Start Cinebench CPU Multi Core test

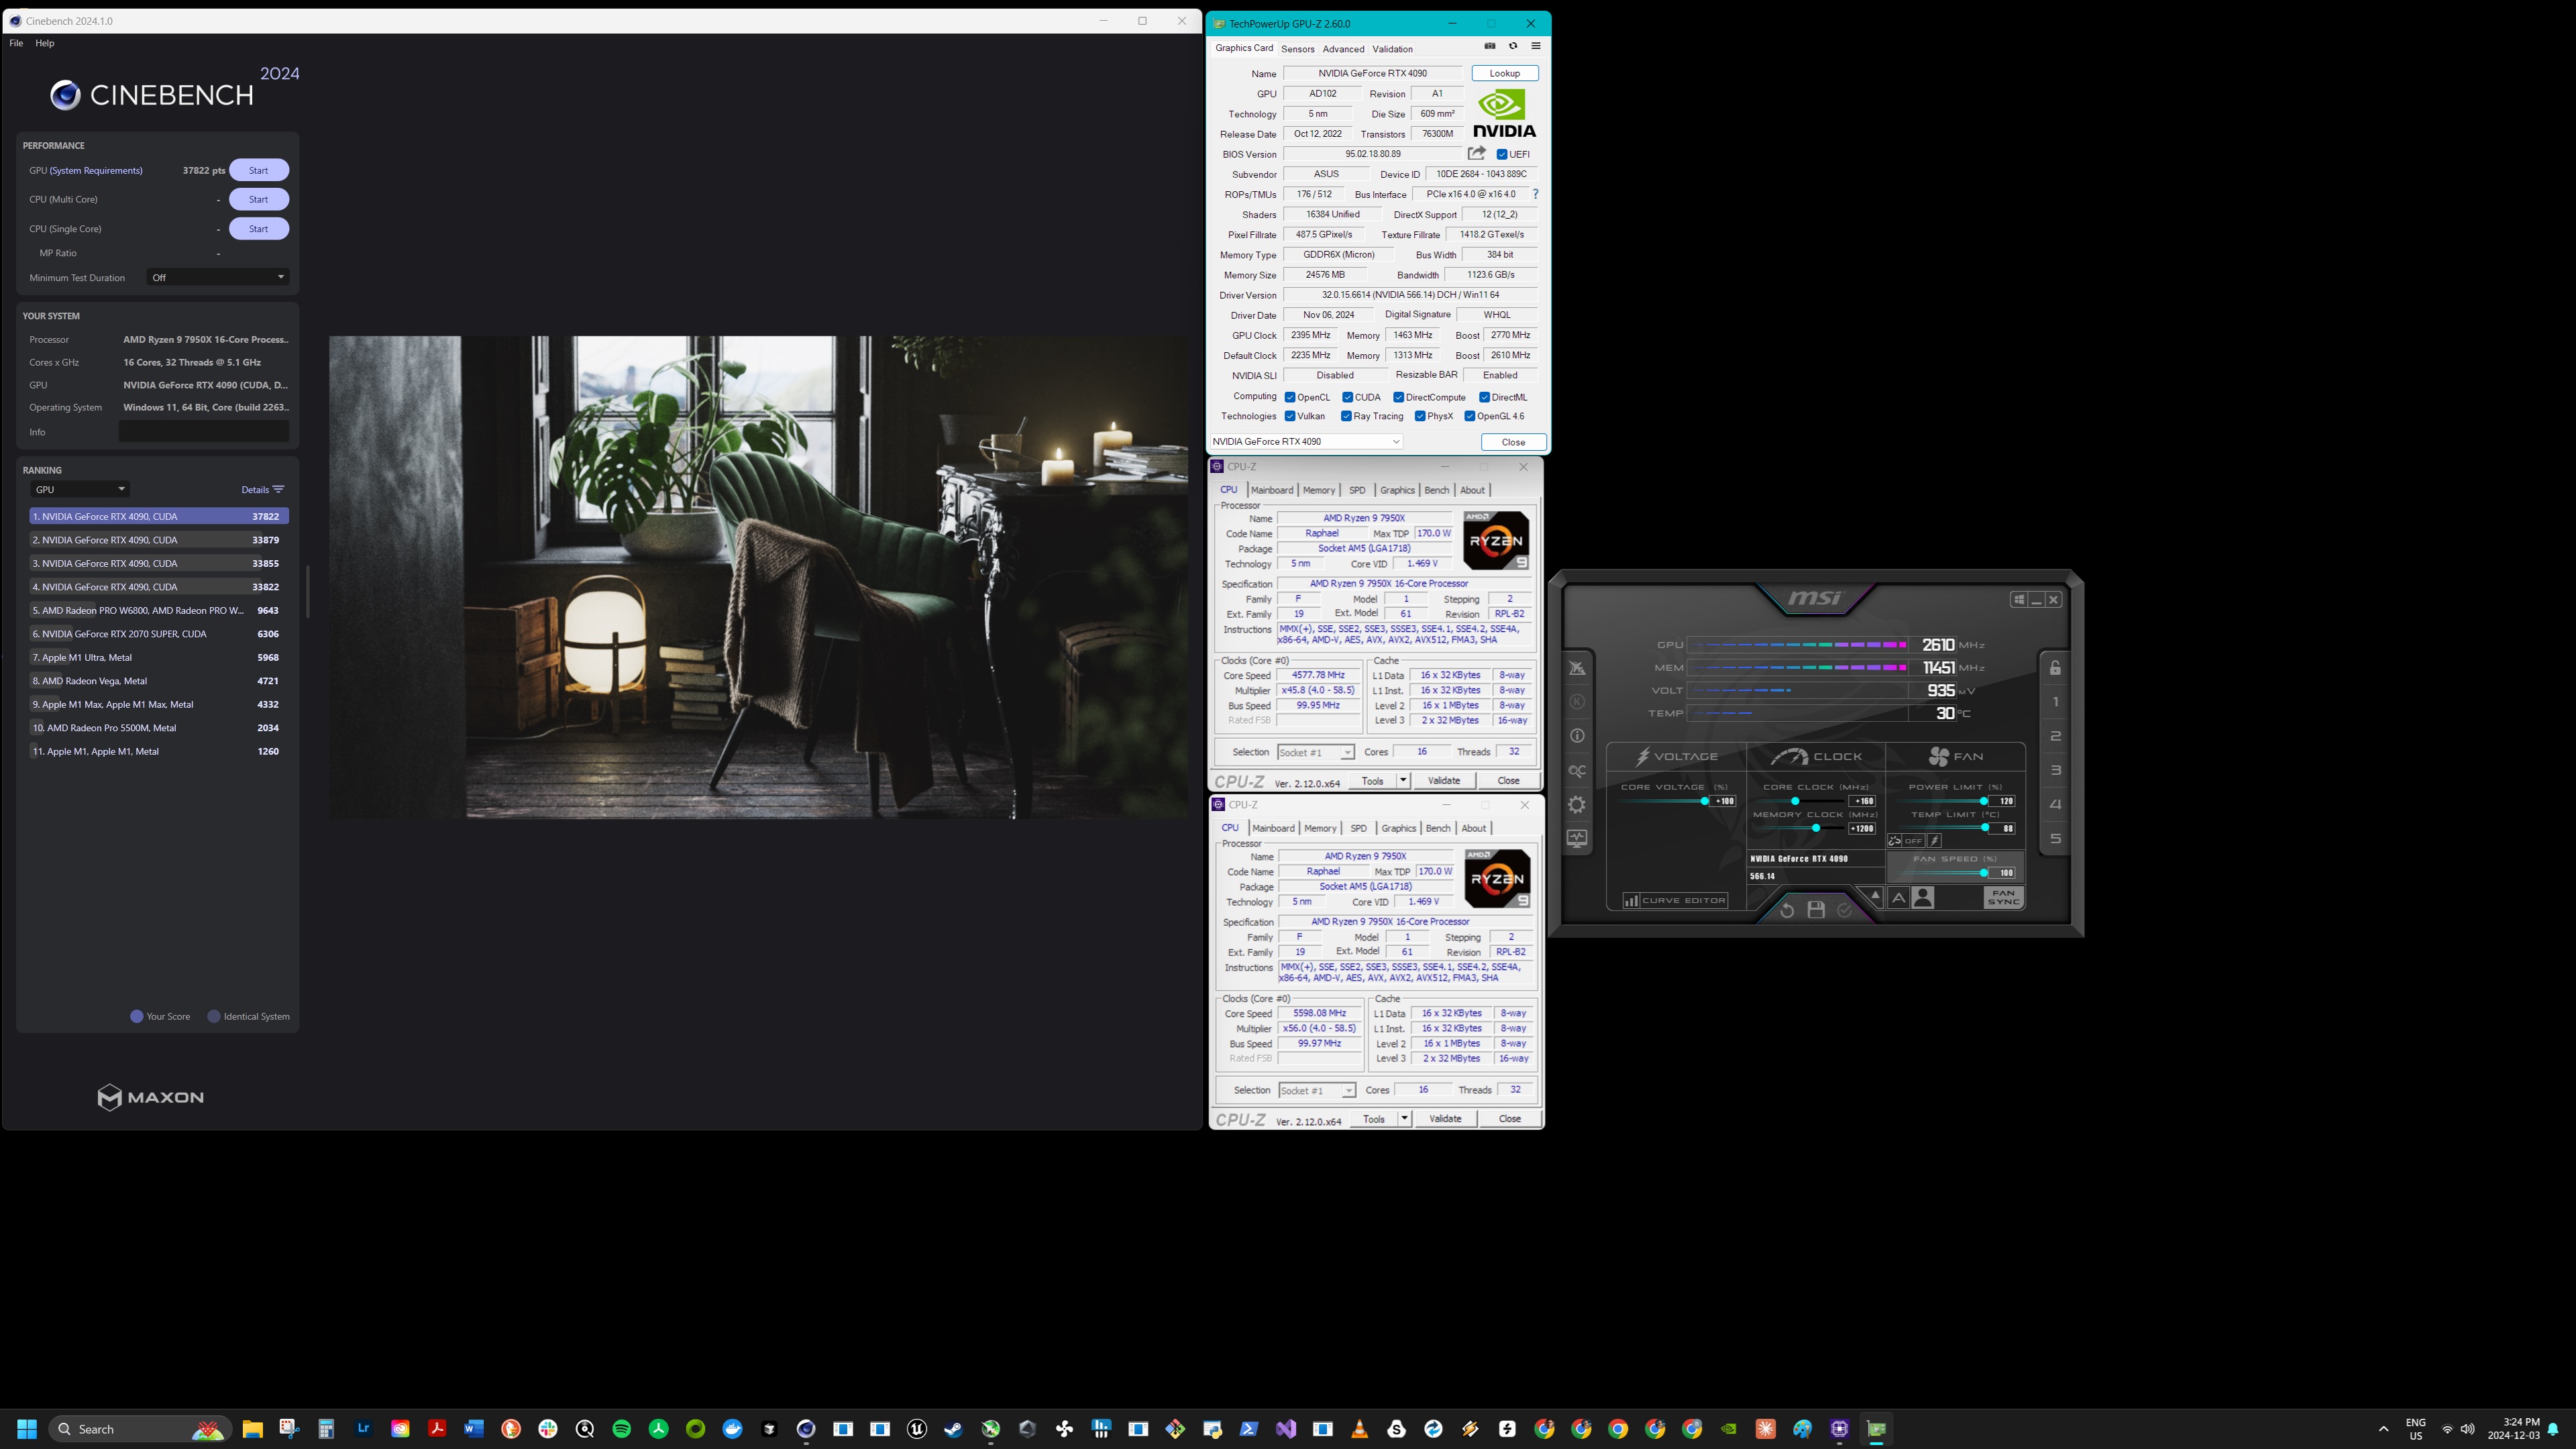pos(259,199)
